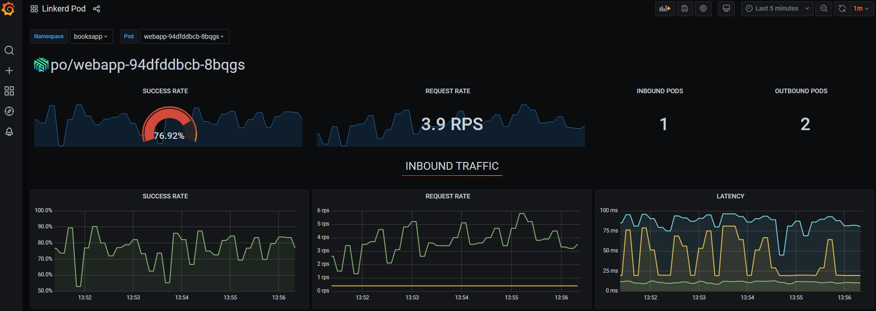The width and height of the screenshot is (876, 311).
Task: Cycle view mode with monitor icon
Action: [726, 9]
